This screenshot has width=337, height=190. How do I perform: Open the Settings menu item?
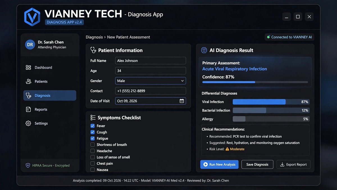(50, 123)
